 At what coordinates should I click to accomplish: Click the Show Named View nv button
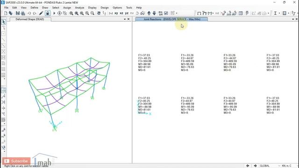(132, 13)
